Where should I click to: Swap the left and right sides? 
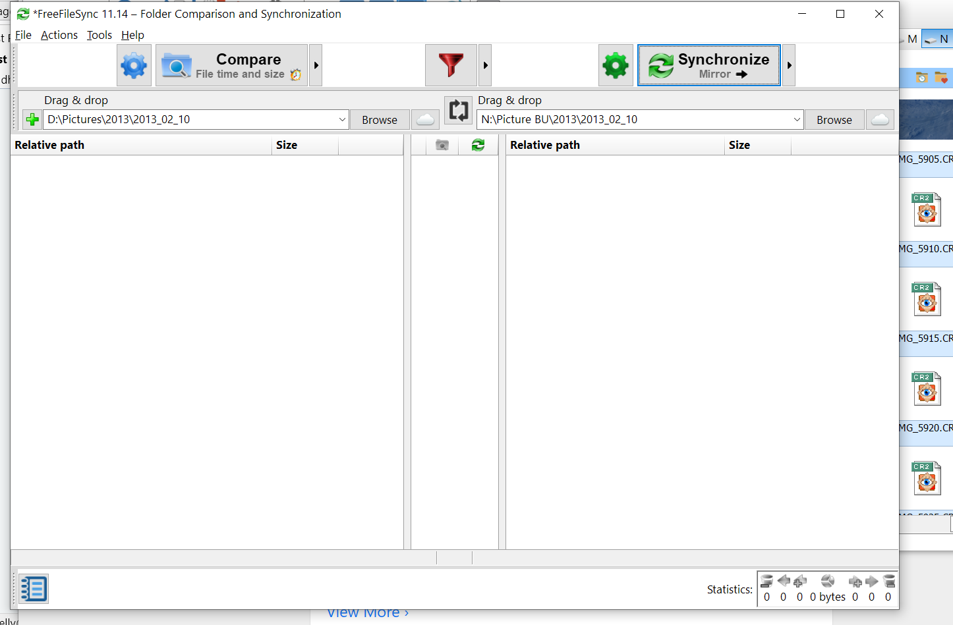pyautogui.click(x=459, y=110)
